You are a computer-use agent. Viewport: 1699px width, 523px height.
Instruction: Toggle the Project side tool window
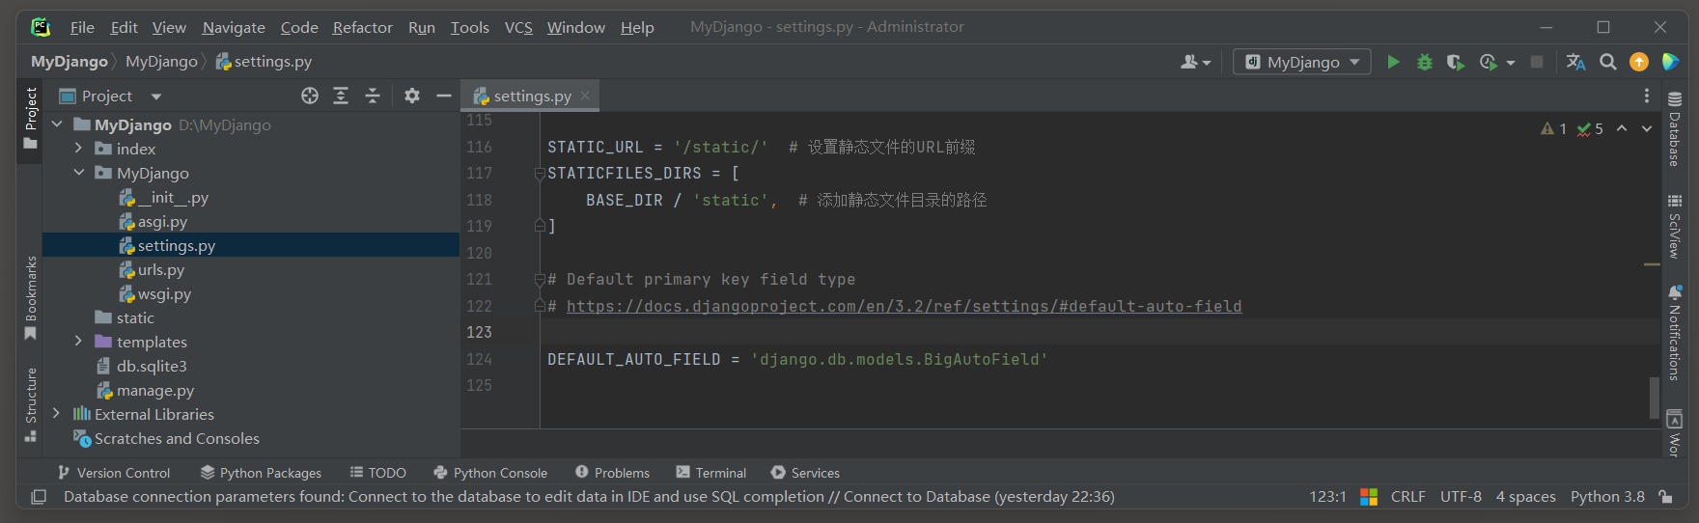(30, 120)
